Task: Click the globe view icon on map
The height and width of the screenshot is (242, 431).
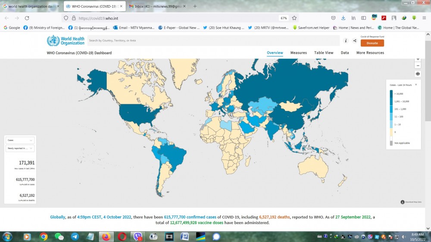Action: pyautogui.click(x=418, y=74)
